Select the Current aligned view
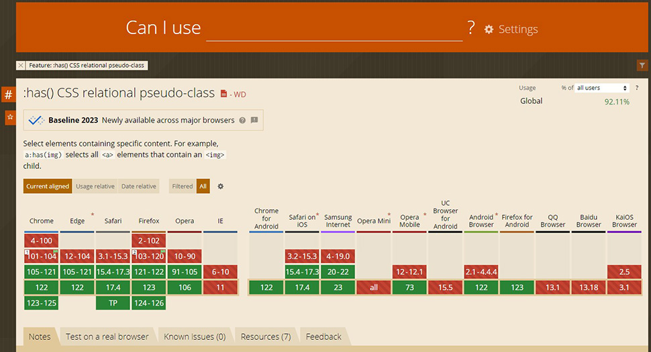The width and height of the screenshot is (651, 352). [48, 186]
